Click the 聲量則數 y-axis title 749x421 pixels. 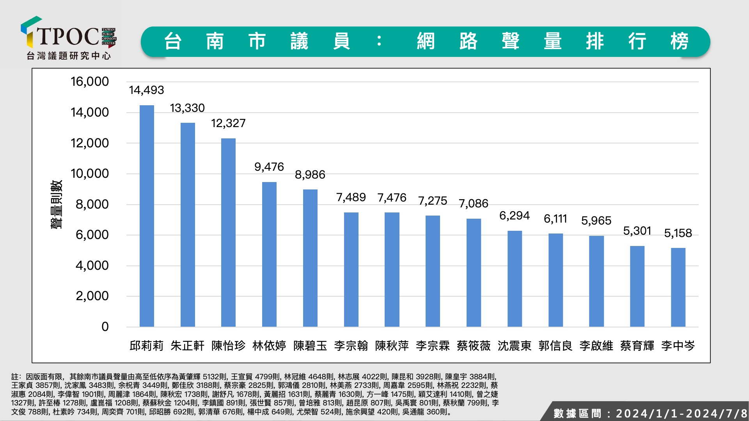click(57, 204)
